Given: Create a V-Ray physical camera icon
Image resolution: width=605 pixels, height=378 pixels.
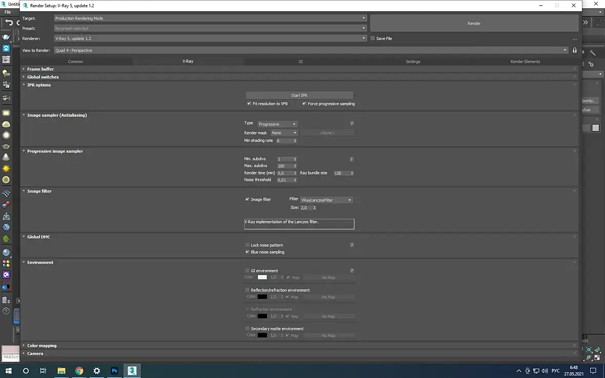Looking at the screenshot, I should pyautogui.click(x=6, y=98).
